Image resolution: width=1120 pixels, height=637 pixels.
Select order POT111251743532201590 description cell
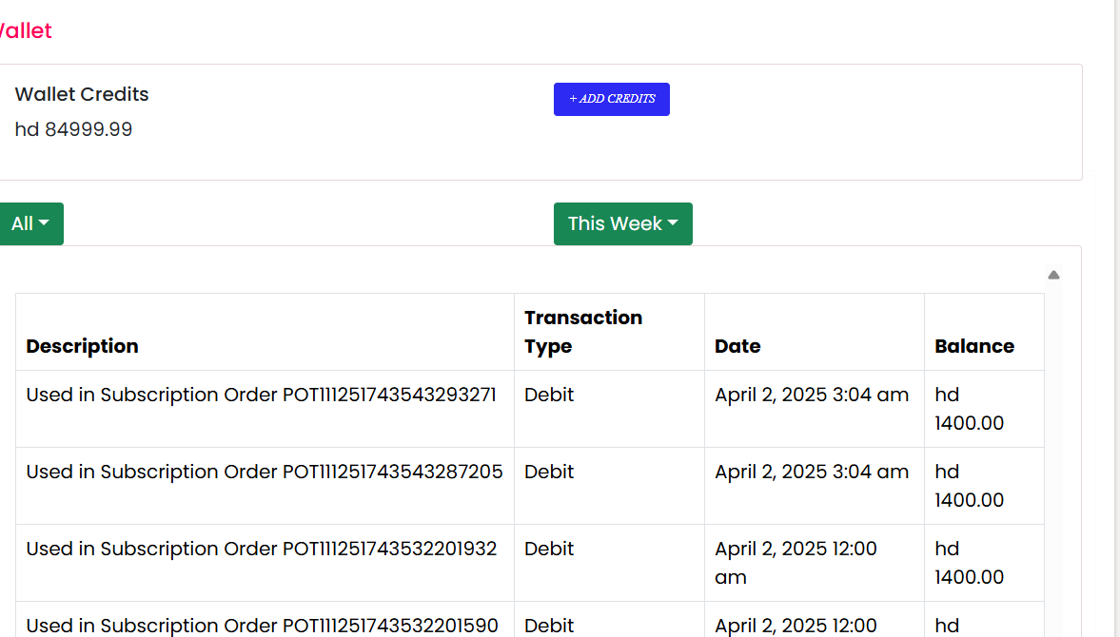tap(265, 619)
